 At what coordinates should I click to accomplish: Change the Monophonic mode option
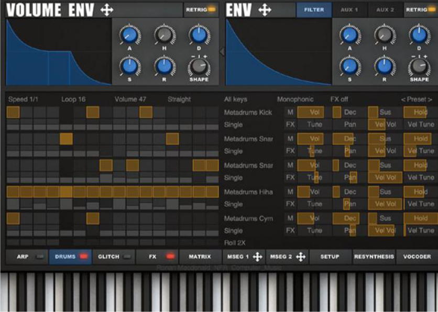[295, 99]
